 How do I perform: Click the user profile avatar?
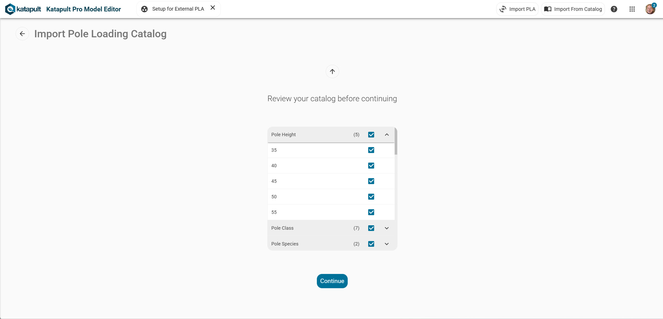click(x=650, y=9)
